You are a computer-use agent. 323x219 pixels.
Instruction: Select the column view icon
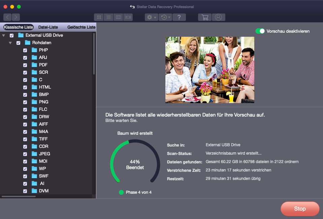pyautogui.click(x=118, y=17)
